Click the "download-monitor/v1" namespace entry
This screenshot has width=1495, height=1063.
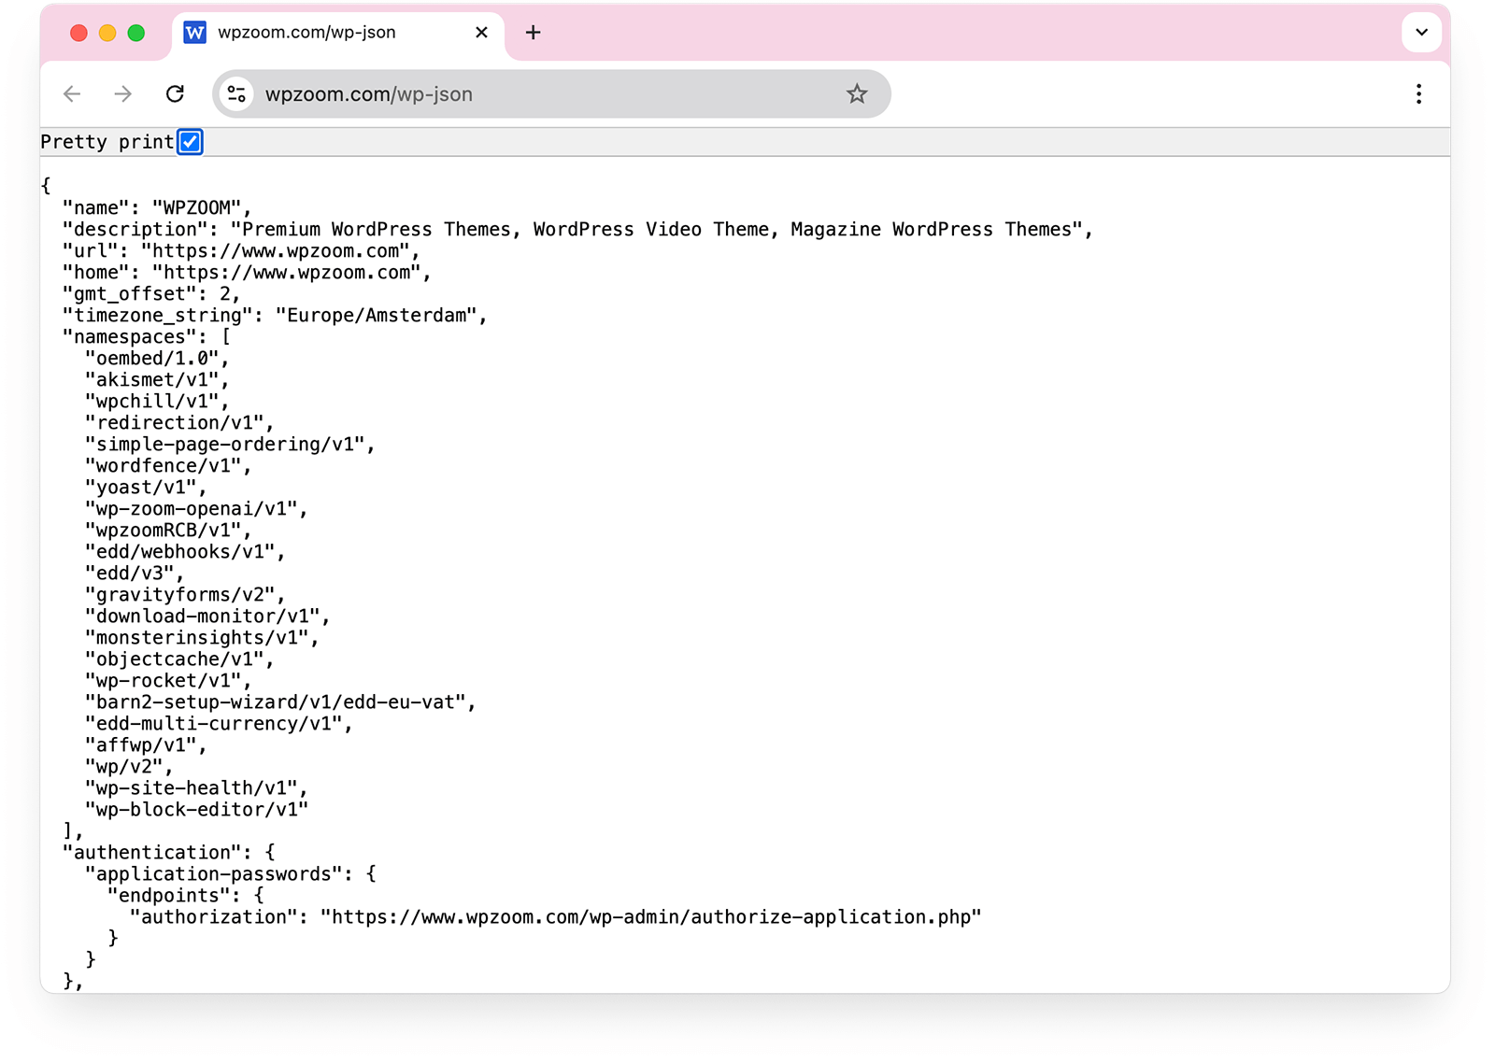[206, 617]
